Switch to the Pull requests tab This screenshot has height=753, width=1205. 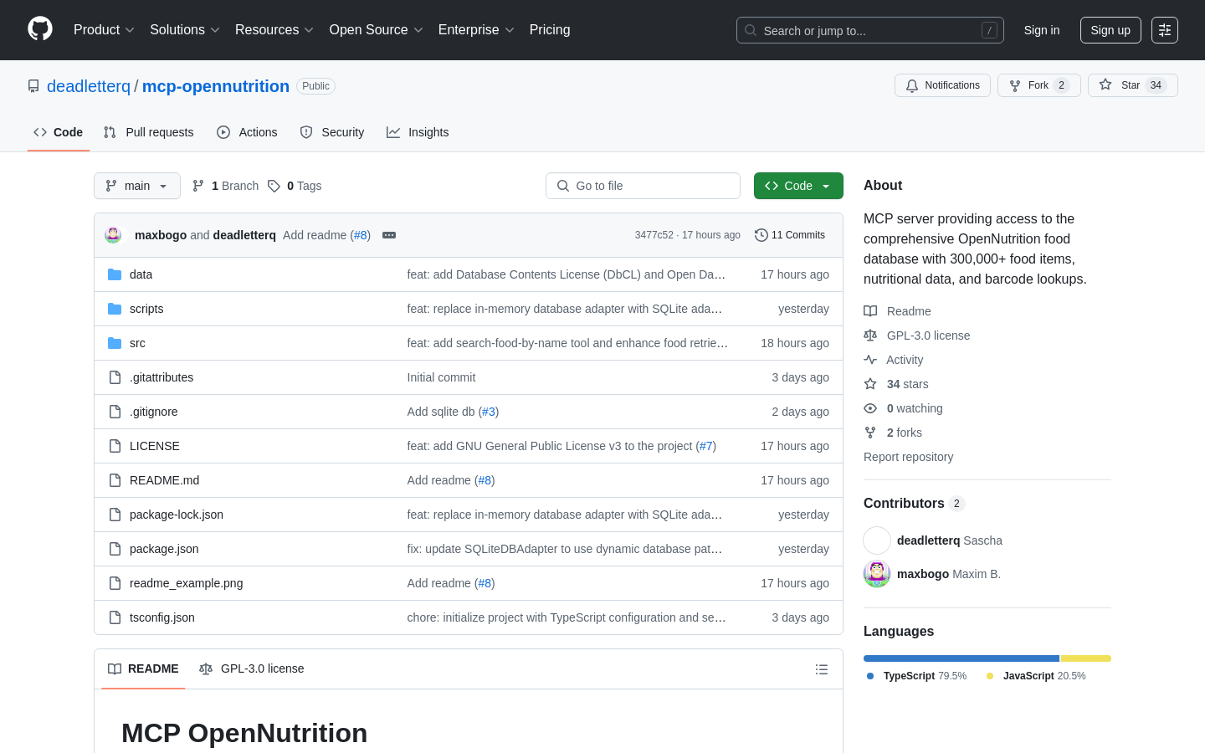coord(148,132)
